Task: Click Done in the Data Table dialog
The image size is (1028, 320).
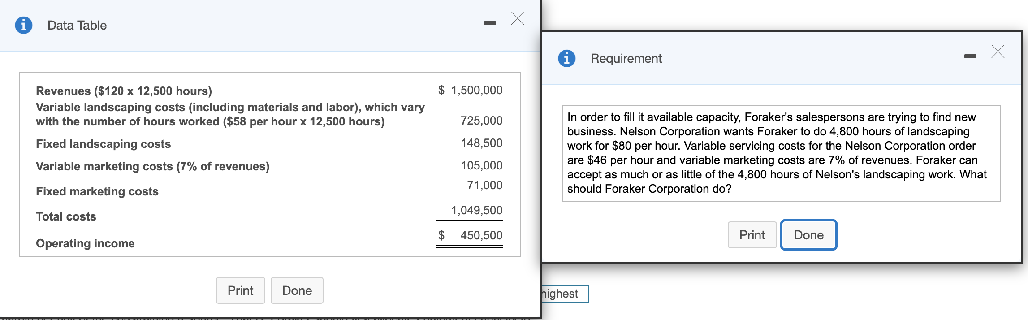Action: (x=297, y=290)
